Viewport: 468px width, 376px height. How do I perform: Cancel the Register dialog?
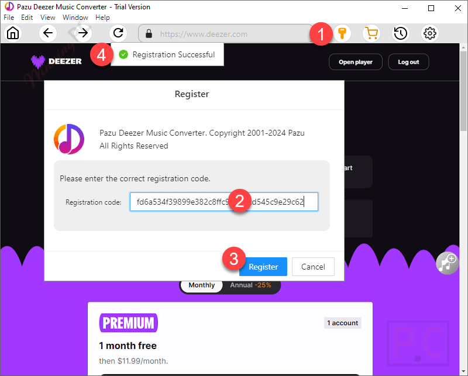coord(313,267)
